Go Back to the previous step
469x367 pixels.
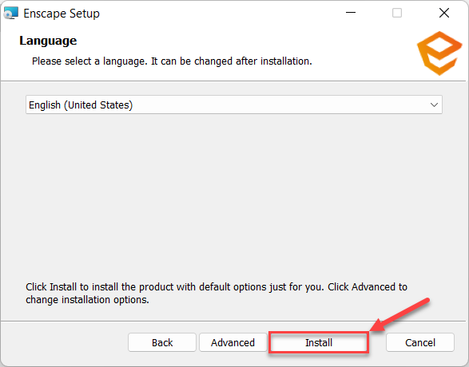162,342
